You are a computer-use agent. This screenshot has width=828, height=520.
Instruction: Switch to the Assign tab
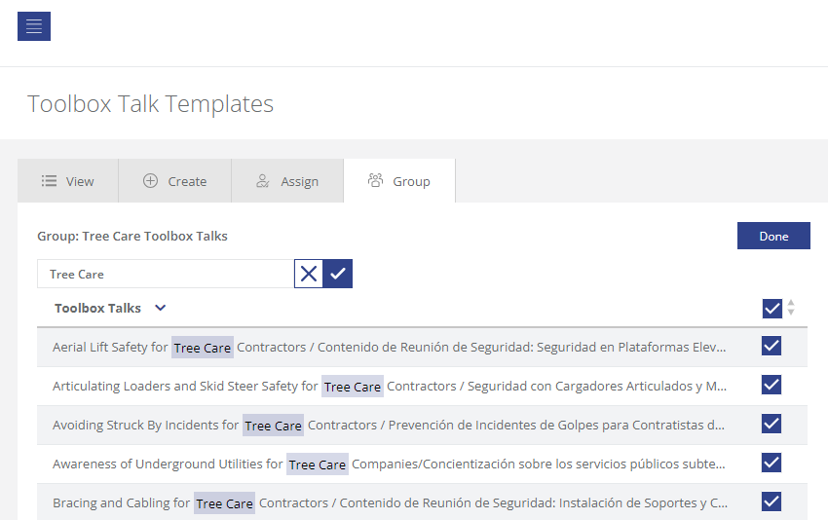point(287,181)
